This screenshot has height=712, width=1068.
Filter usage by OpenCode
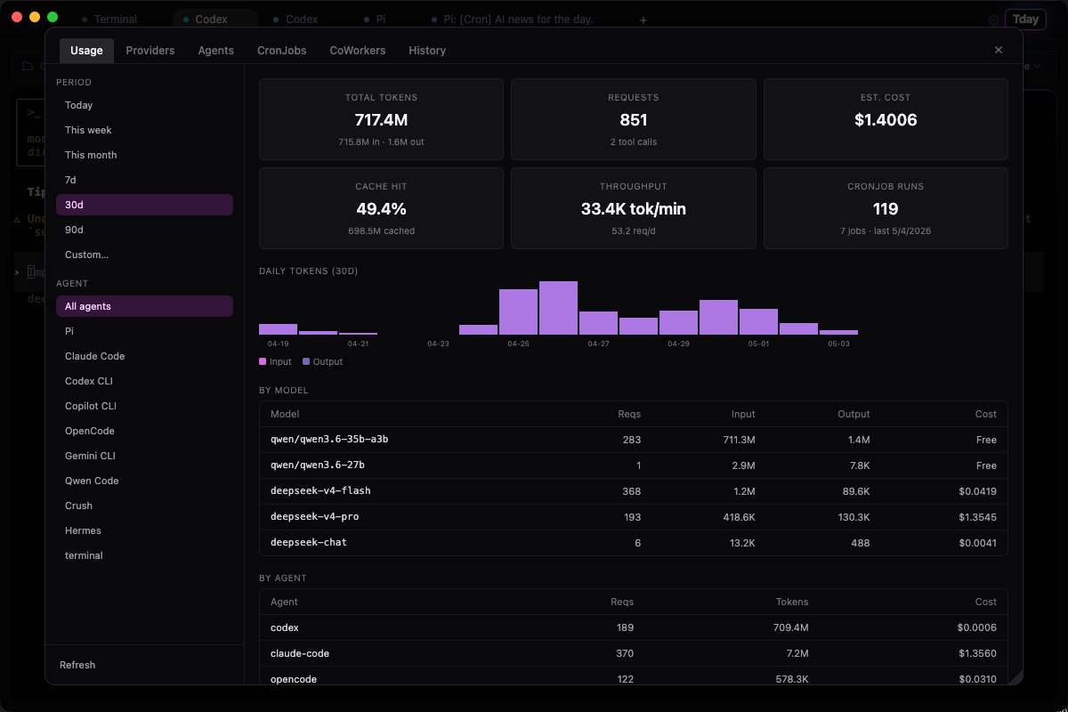[x=144, y=431]
